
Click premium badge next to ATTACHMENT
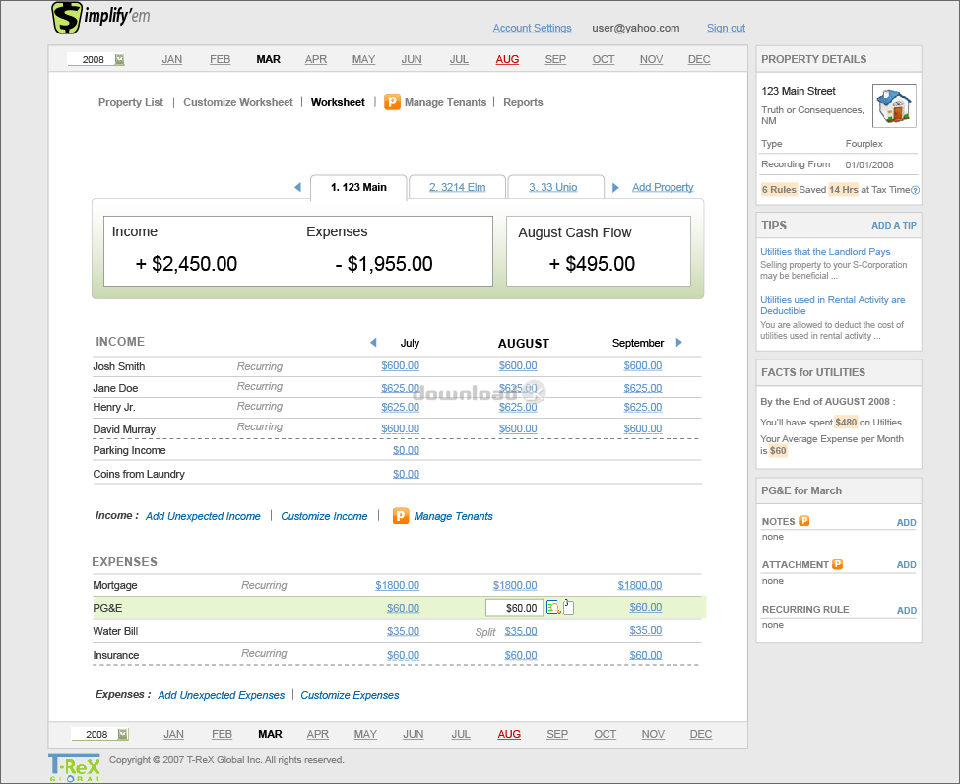tap(838, 564)
